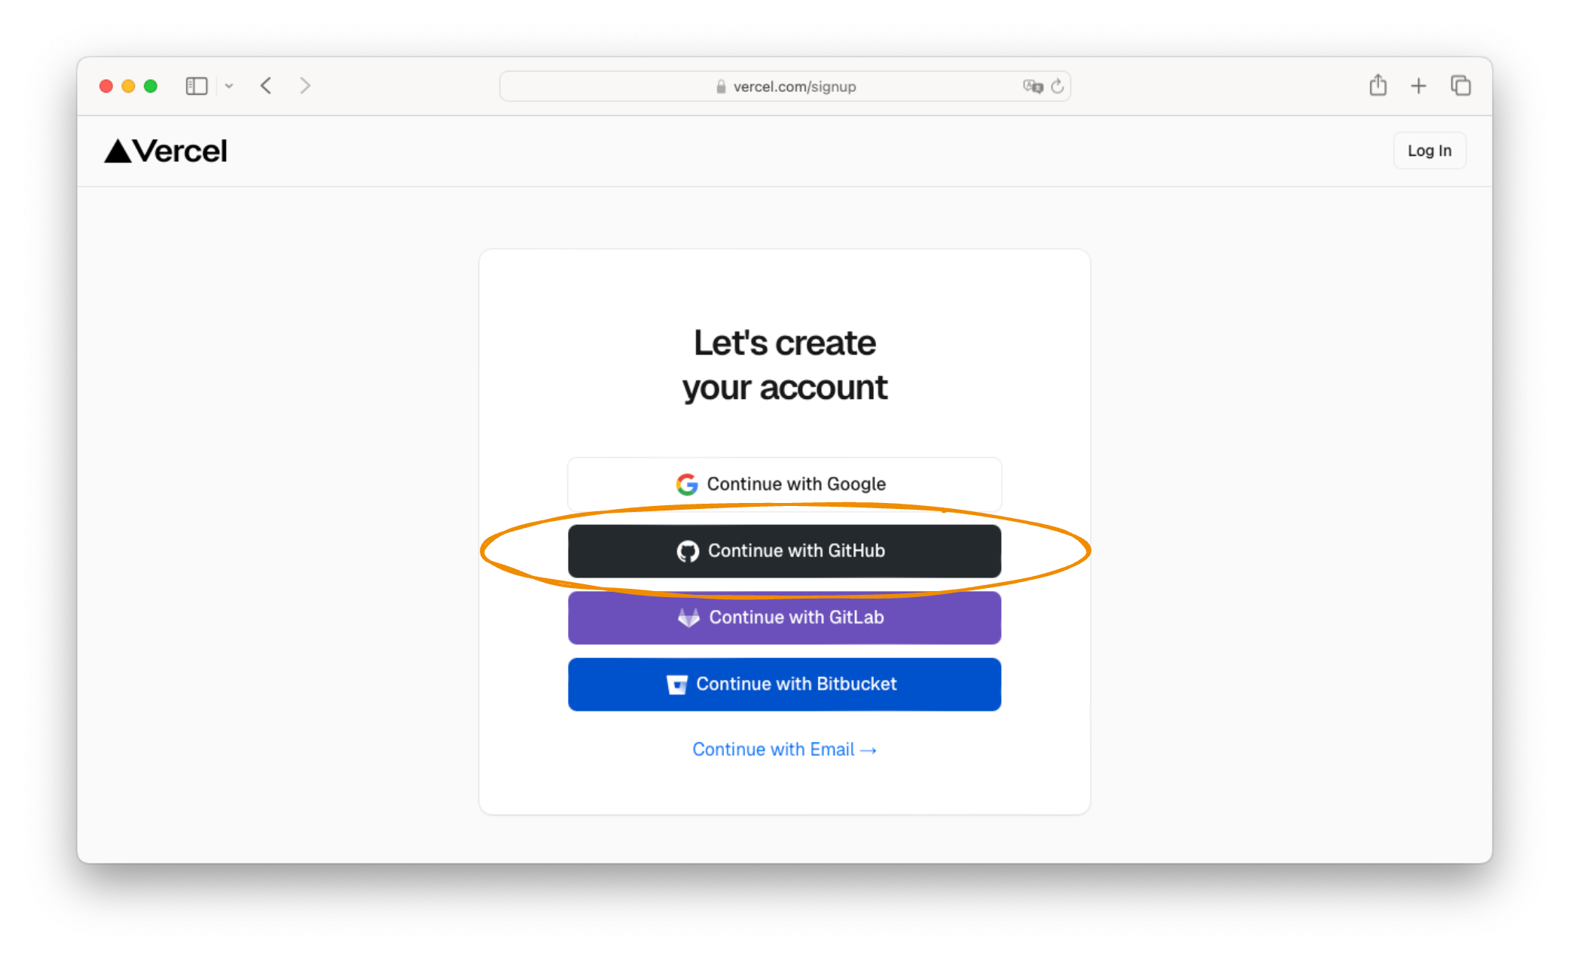Open a new Safari tab with the plus

coord(1418,85)
